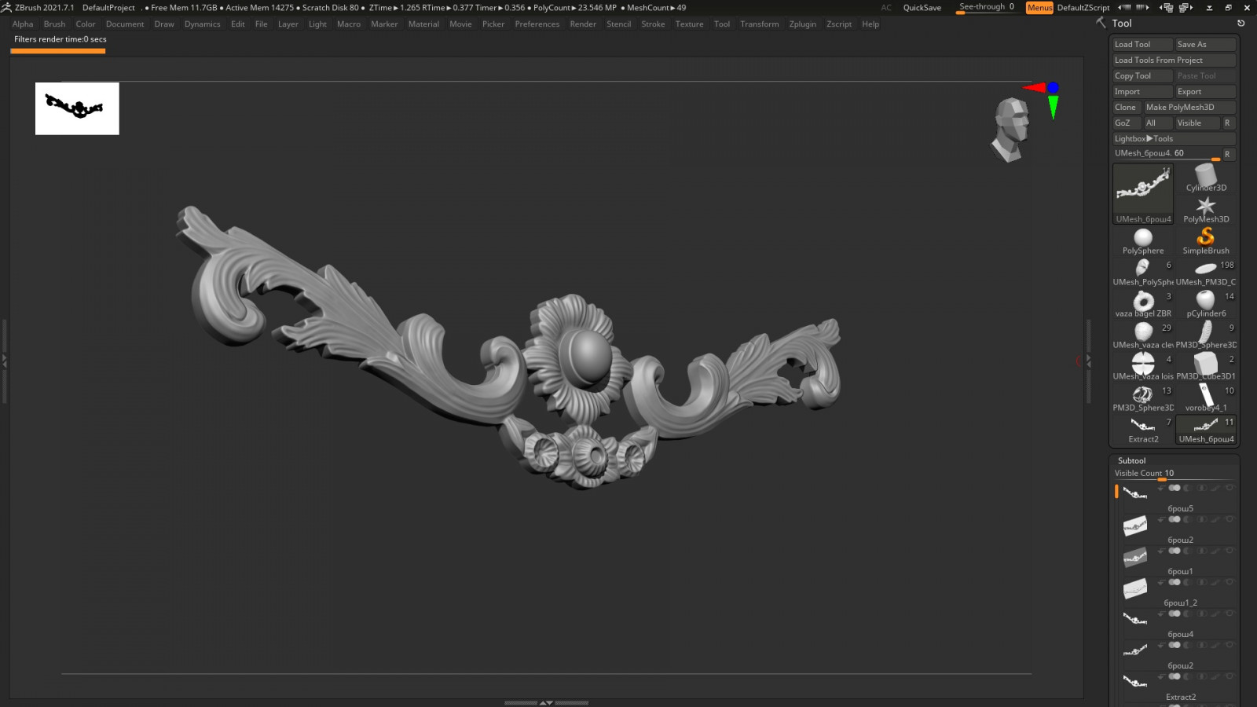Select the Cylinder3D tool icon
This screenshot has width=1257, height=707.
[x=1205, y=176]
